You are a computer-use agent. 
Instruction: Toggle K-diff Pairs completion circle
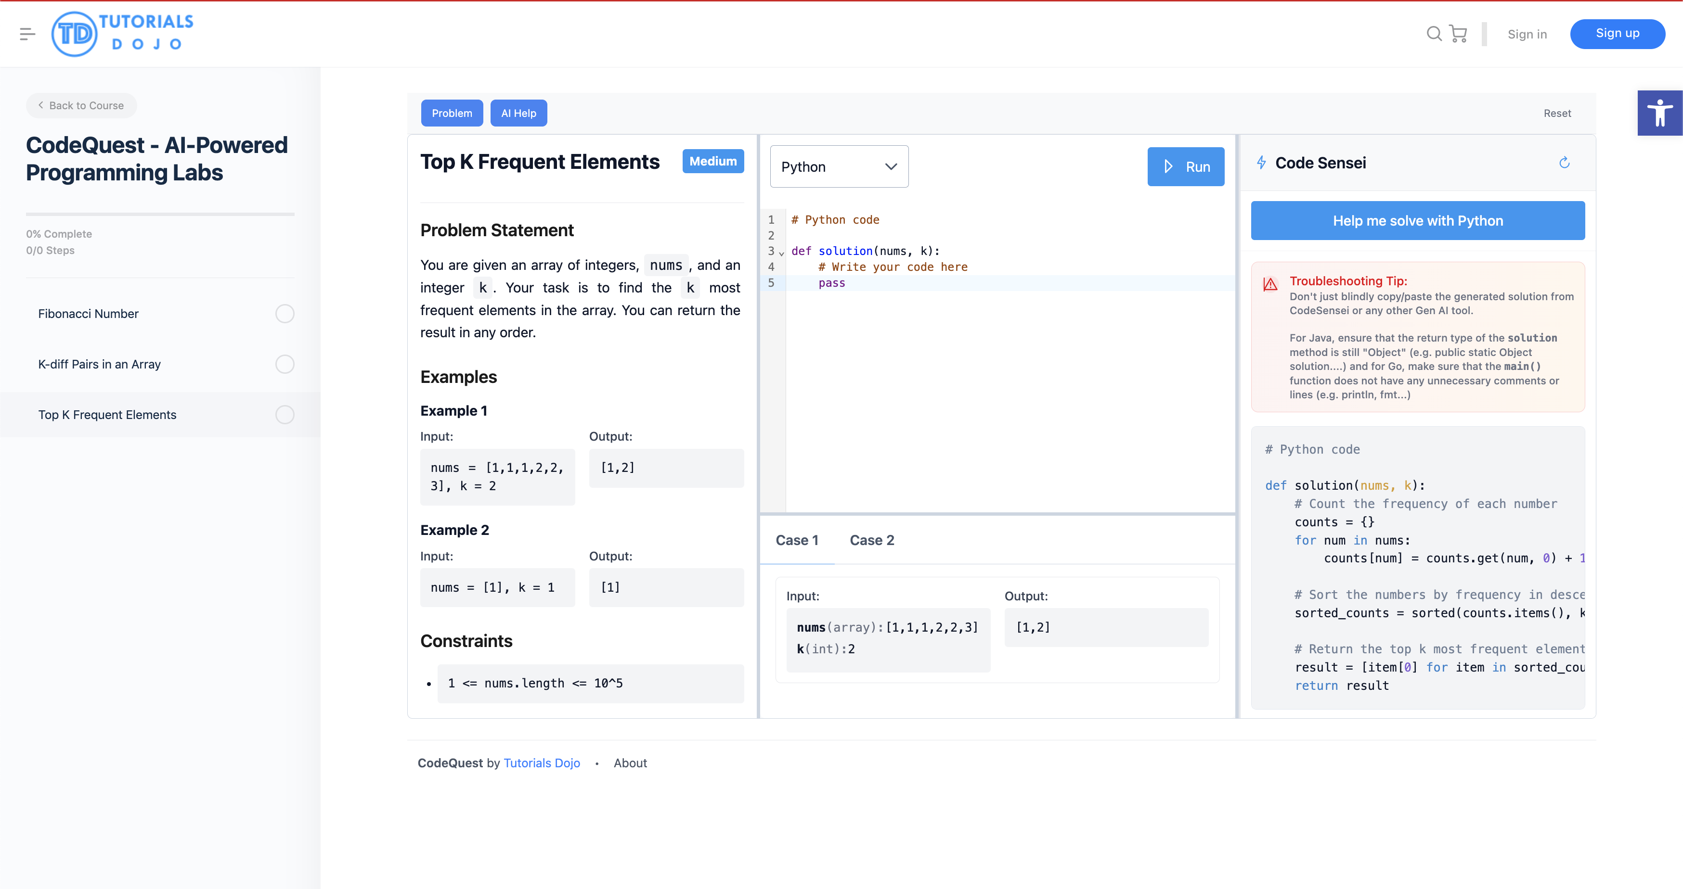[285, 364]
